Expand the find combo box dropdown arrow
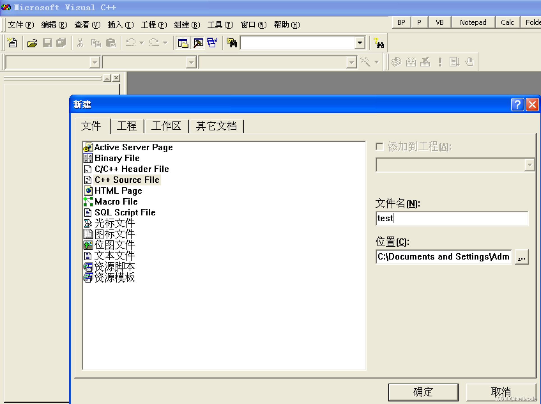 (x=360, y=43)
